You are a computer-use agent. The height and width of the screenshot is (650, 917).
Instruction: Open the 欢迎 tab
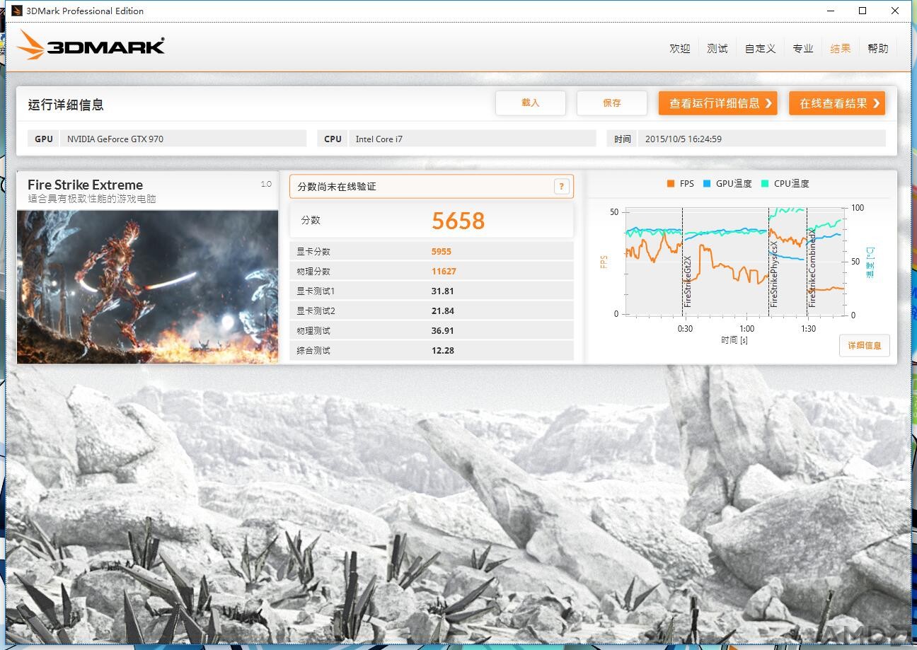pos(680,49)
